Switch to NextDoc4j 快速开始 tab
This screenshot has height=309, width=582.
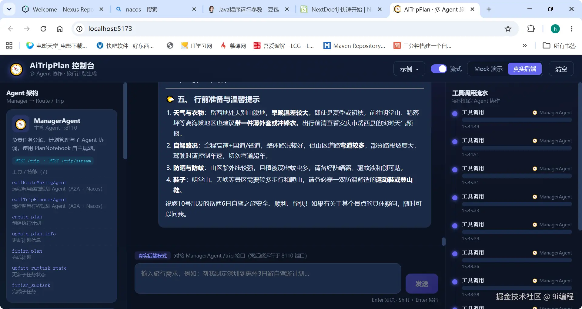point(341,9)
